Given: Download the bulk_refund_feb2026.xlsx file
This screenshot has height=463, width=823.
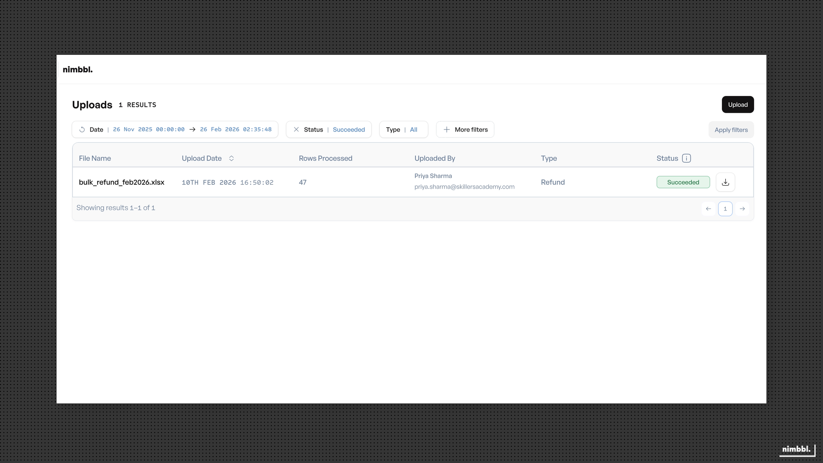Looking at the screenshot, I should pyautogui.click(x=725, y=182).
